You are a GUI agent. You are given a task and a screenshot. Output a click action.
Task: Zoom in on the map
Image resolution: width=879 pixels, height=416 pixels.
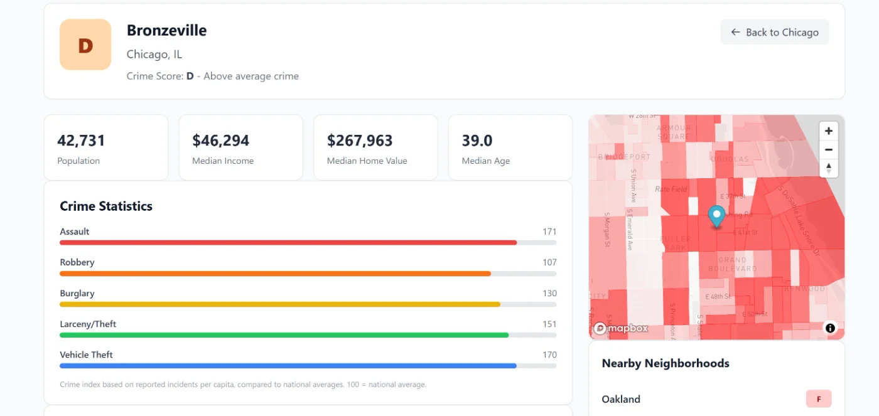pos(829,131)
